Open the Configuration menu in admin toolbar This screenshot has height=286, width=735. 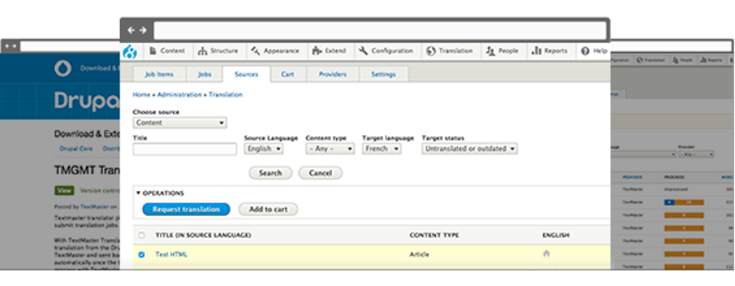(386, 51)
